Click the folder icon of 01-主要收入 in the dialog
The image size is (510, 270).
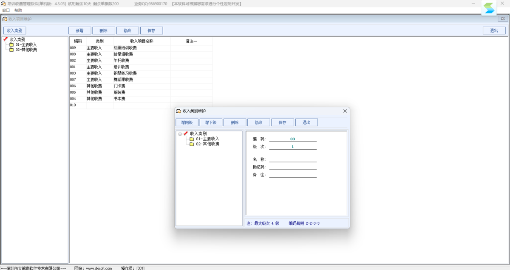point(192,139)
